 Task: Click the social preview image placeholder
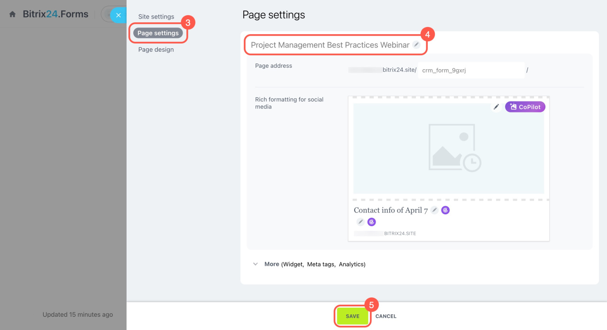[448, 148]
